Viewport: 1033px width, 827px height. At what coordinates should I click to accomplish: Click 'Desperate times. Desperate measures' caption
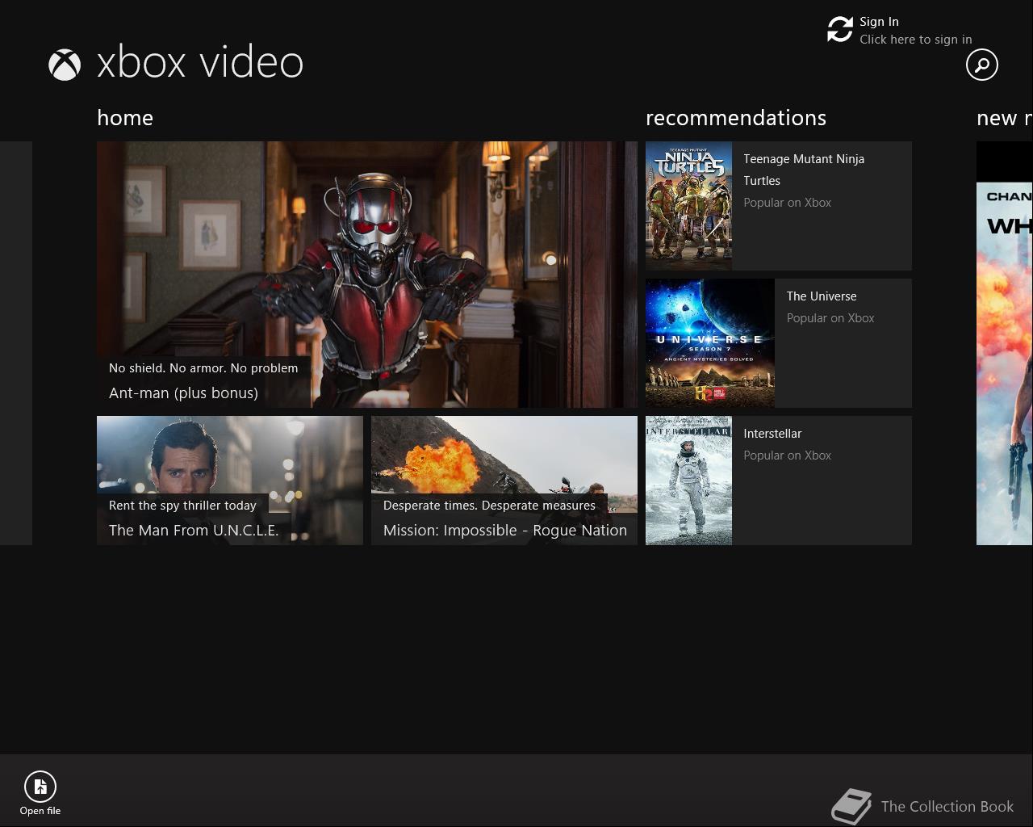pyautogui.click(x=489, y=506)
